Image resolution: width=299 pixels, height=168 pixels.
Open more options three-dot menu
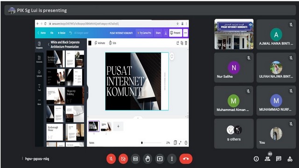click(172, 159)
